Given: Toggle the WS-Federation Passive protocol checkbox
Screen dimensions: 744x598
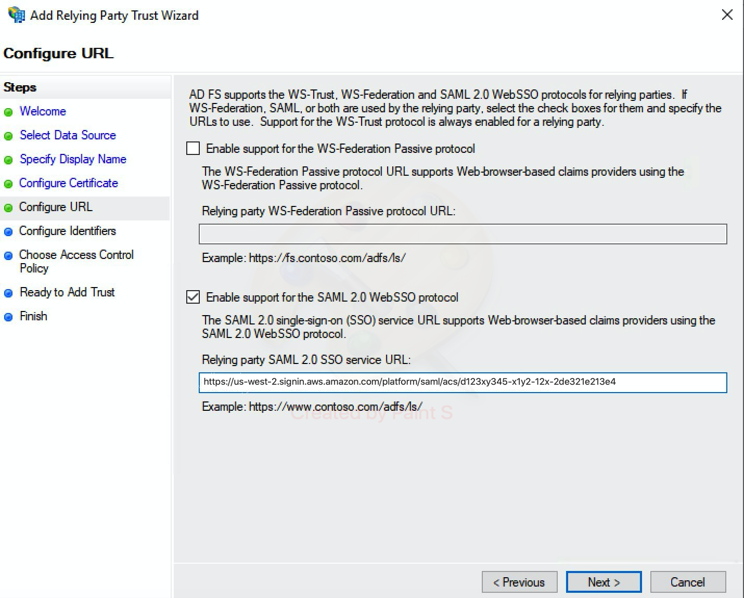Looking at the screenshot, I should (x=193, y=148).
